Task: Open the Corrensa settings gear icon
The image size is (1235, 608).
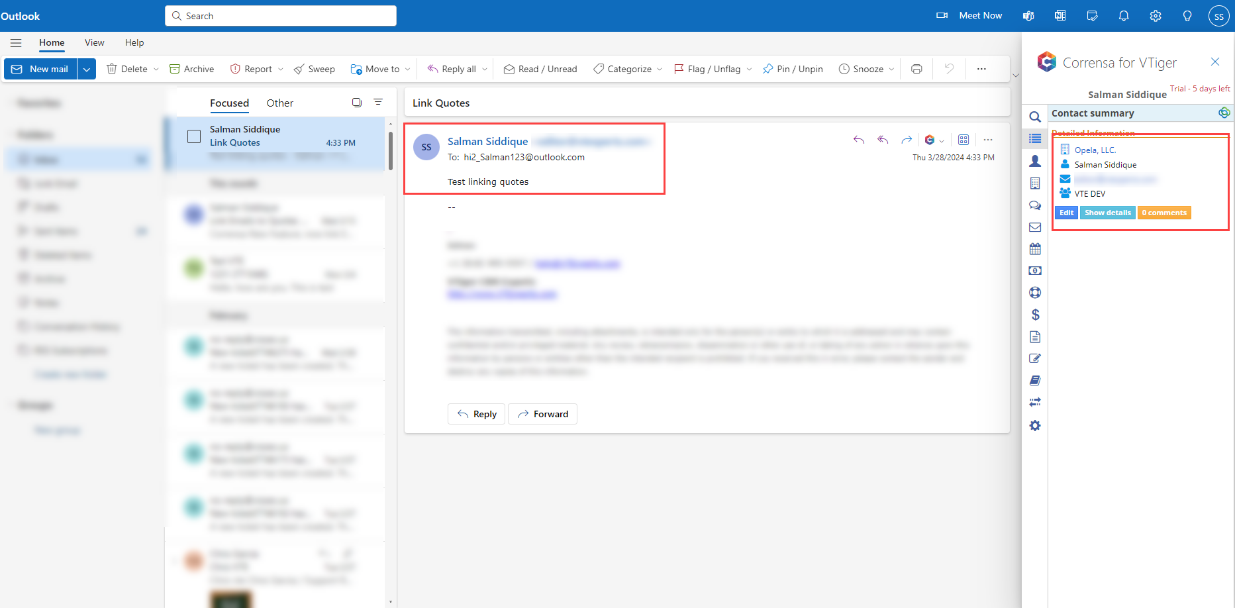Action: coord(1035,425)
